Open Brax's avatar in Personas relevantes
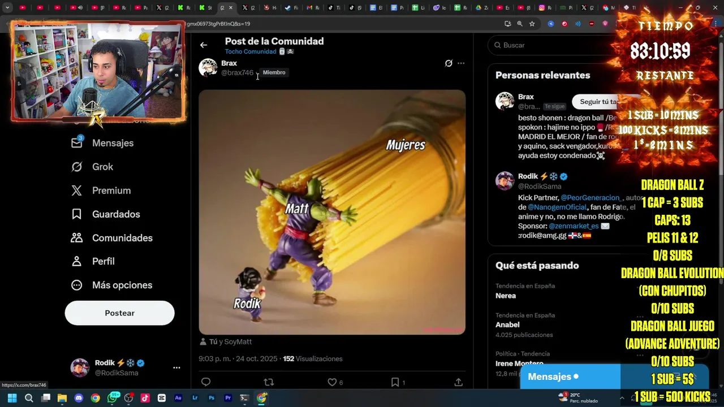Image resolution: width=724 pixels, height=407 pixels. click(x=505, y=102)
